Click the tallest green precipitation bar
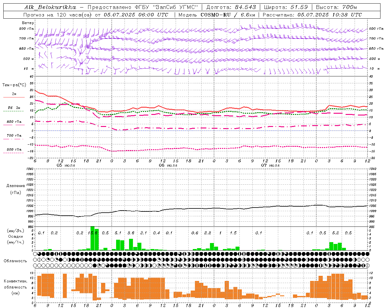 (x=92, y=238)
